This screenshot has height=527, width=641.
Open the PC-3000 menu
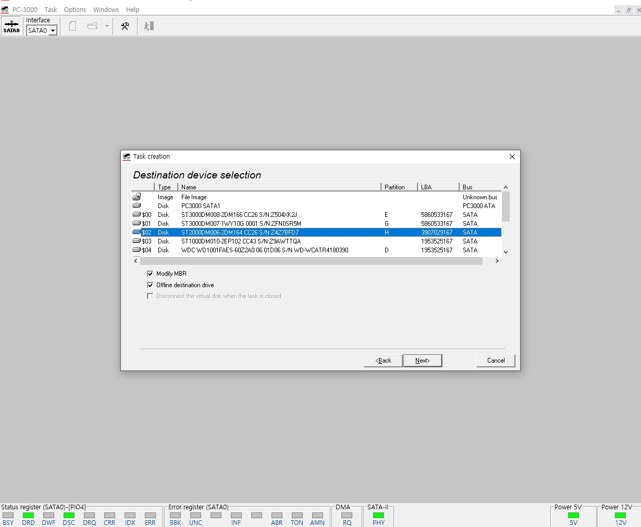(25, 9)
